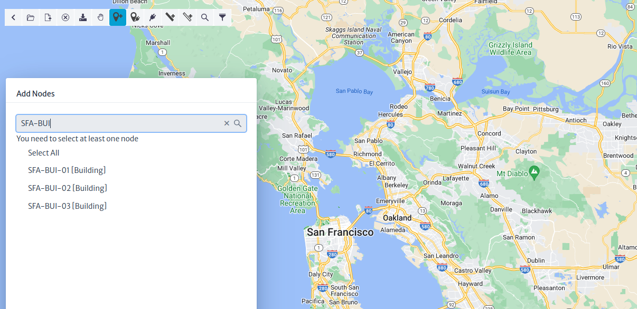
Task: Select the add link line tool
Action: (170, 17)
